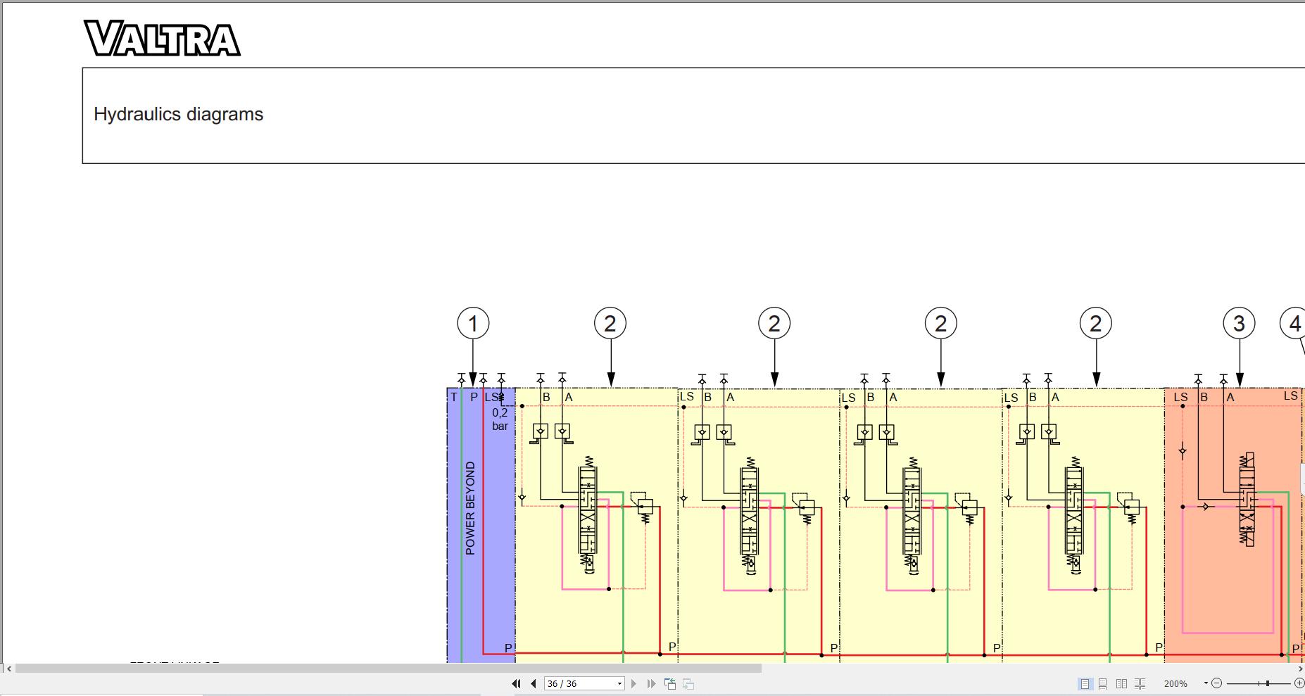Open the zoom level dropdown arrow
This screenshot has height=696, width=1305.
click(1206, 683)
